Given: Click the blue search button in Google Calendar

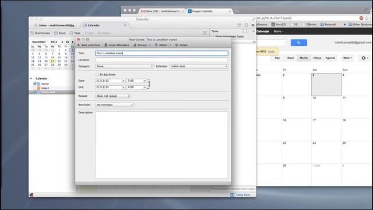Looking at the screenshot, I should (x=299, y=43).
